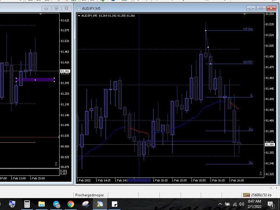The width and height of the screenshot is (280, 210).
Task: Select the H1 Line label on chart
Action: (x=248, y=29)
